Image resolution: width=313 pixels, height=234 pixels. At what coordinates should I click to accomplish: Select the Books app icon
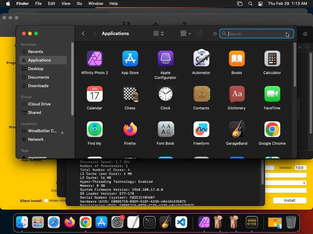click(x=237, y=59)
